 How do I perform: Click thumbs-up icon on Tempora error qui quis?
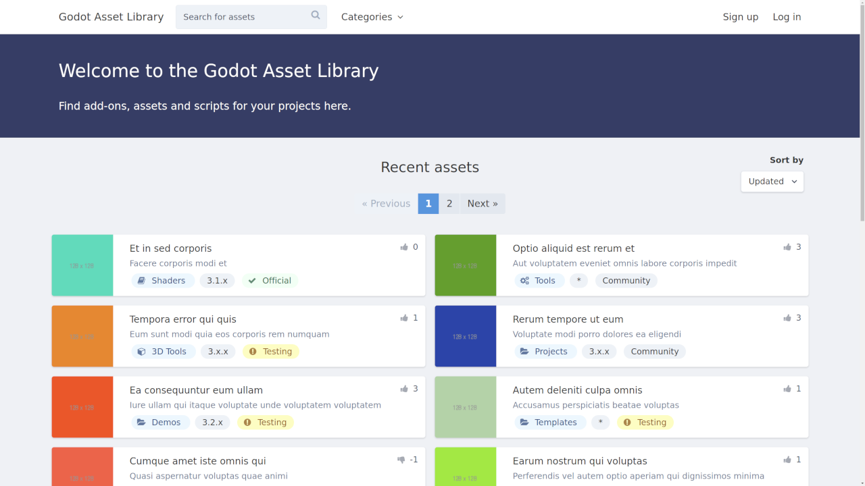404,318
